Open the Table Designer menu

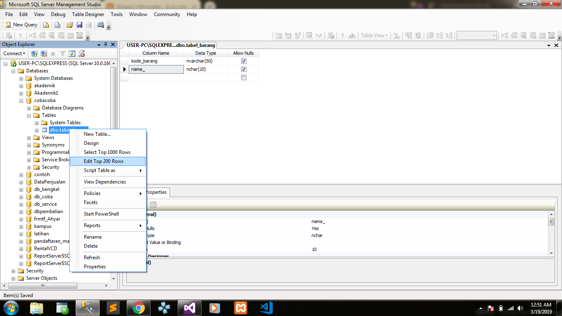pos(88,14)
